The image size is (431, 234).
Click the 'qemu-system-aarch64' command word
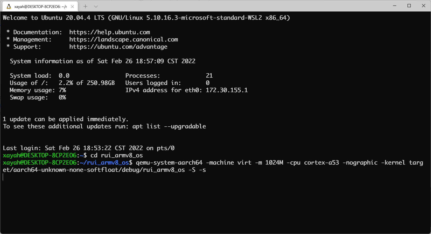point(169,163)
